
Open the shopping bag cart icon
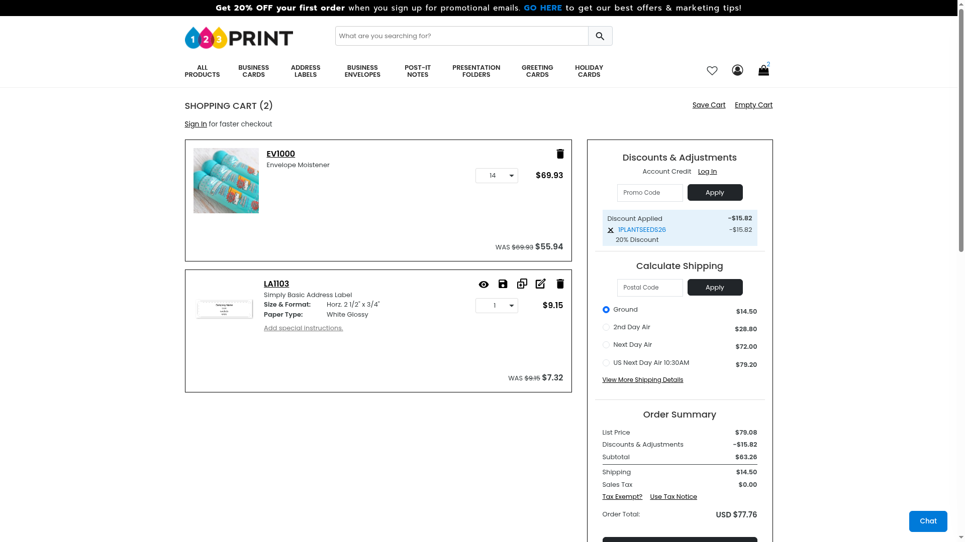click(x=763, y=71)
